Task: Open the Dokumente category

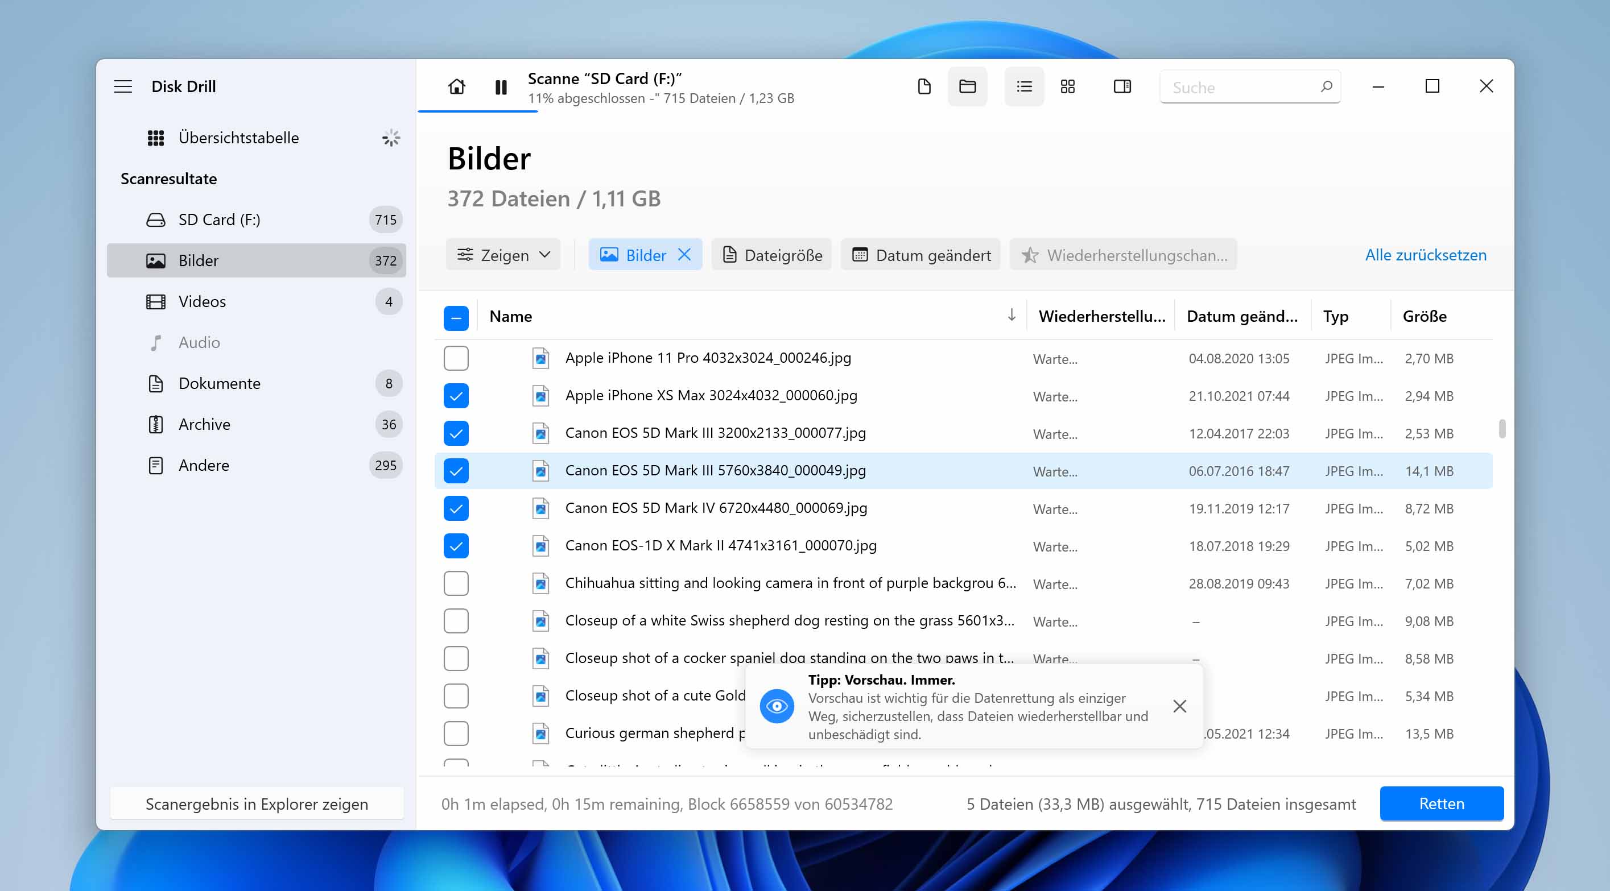Action: click(256, 384)
